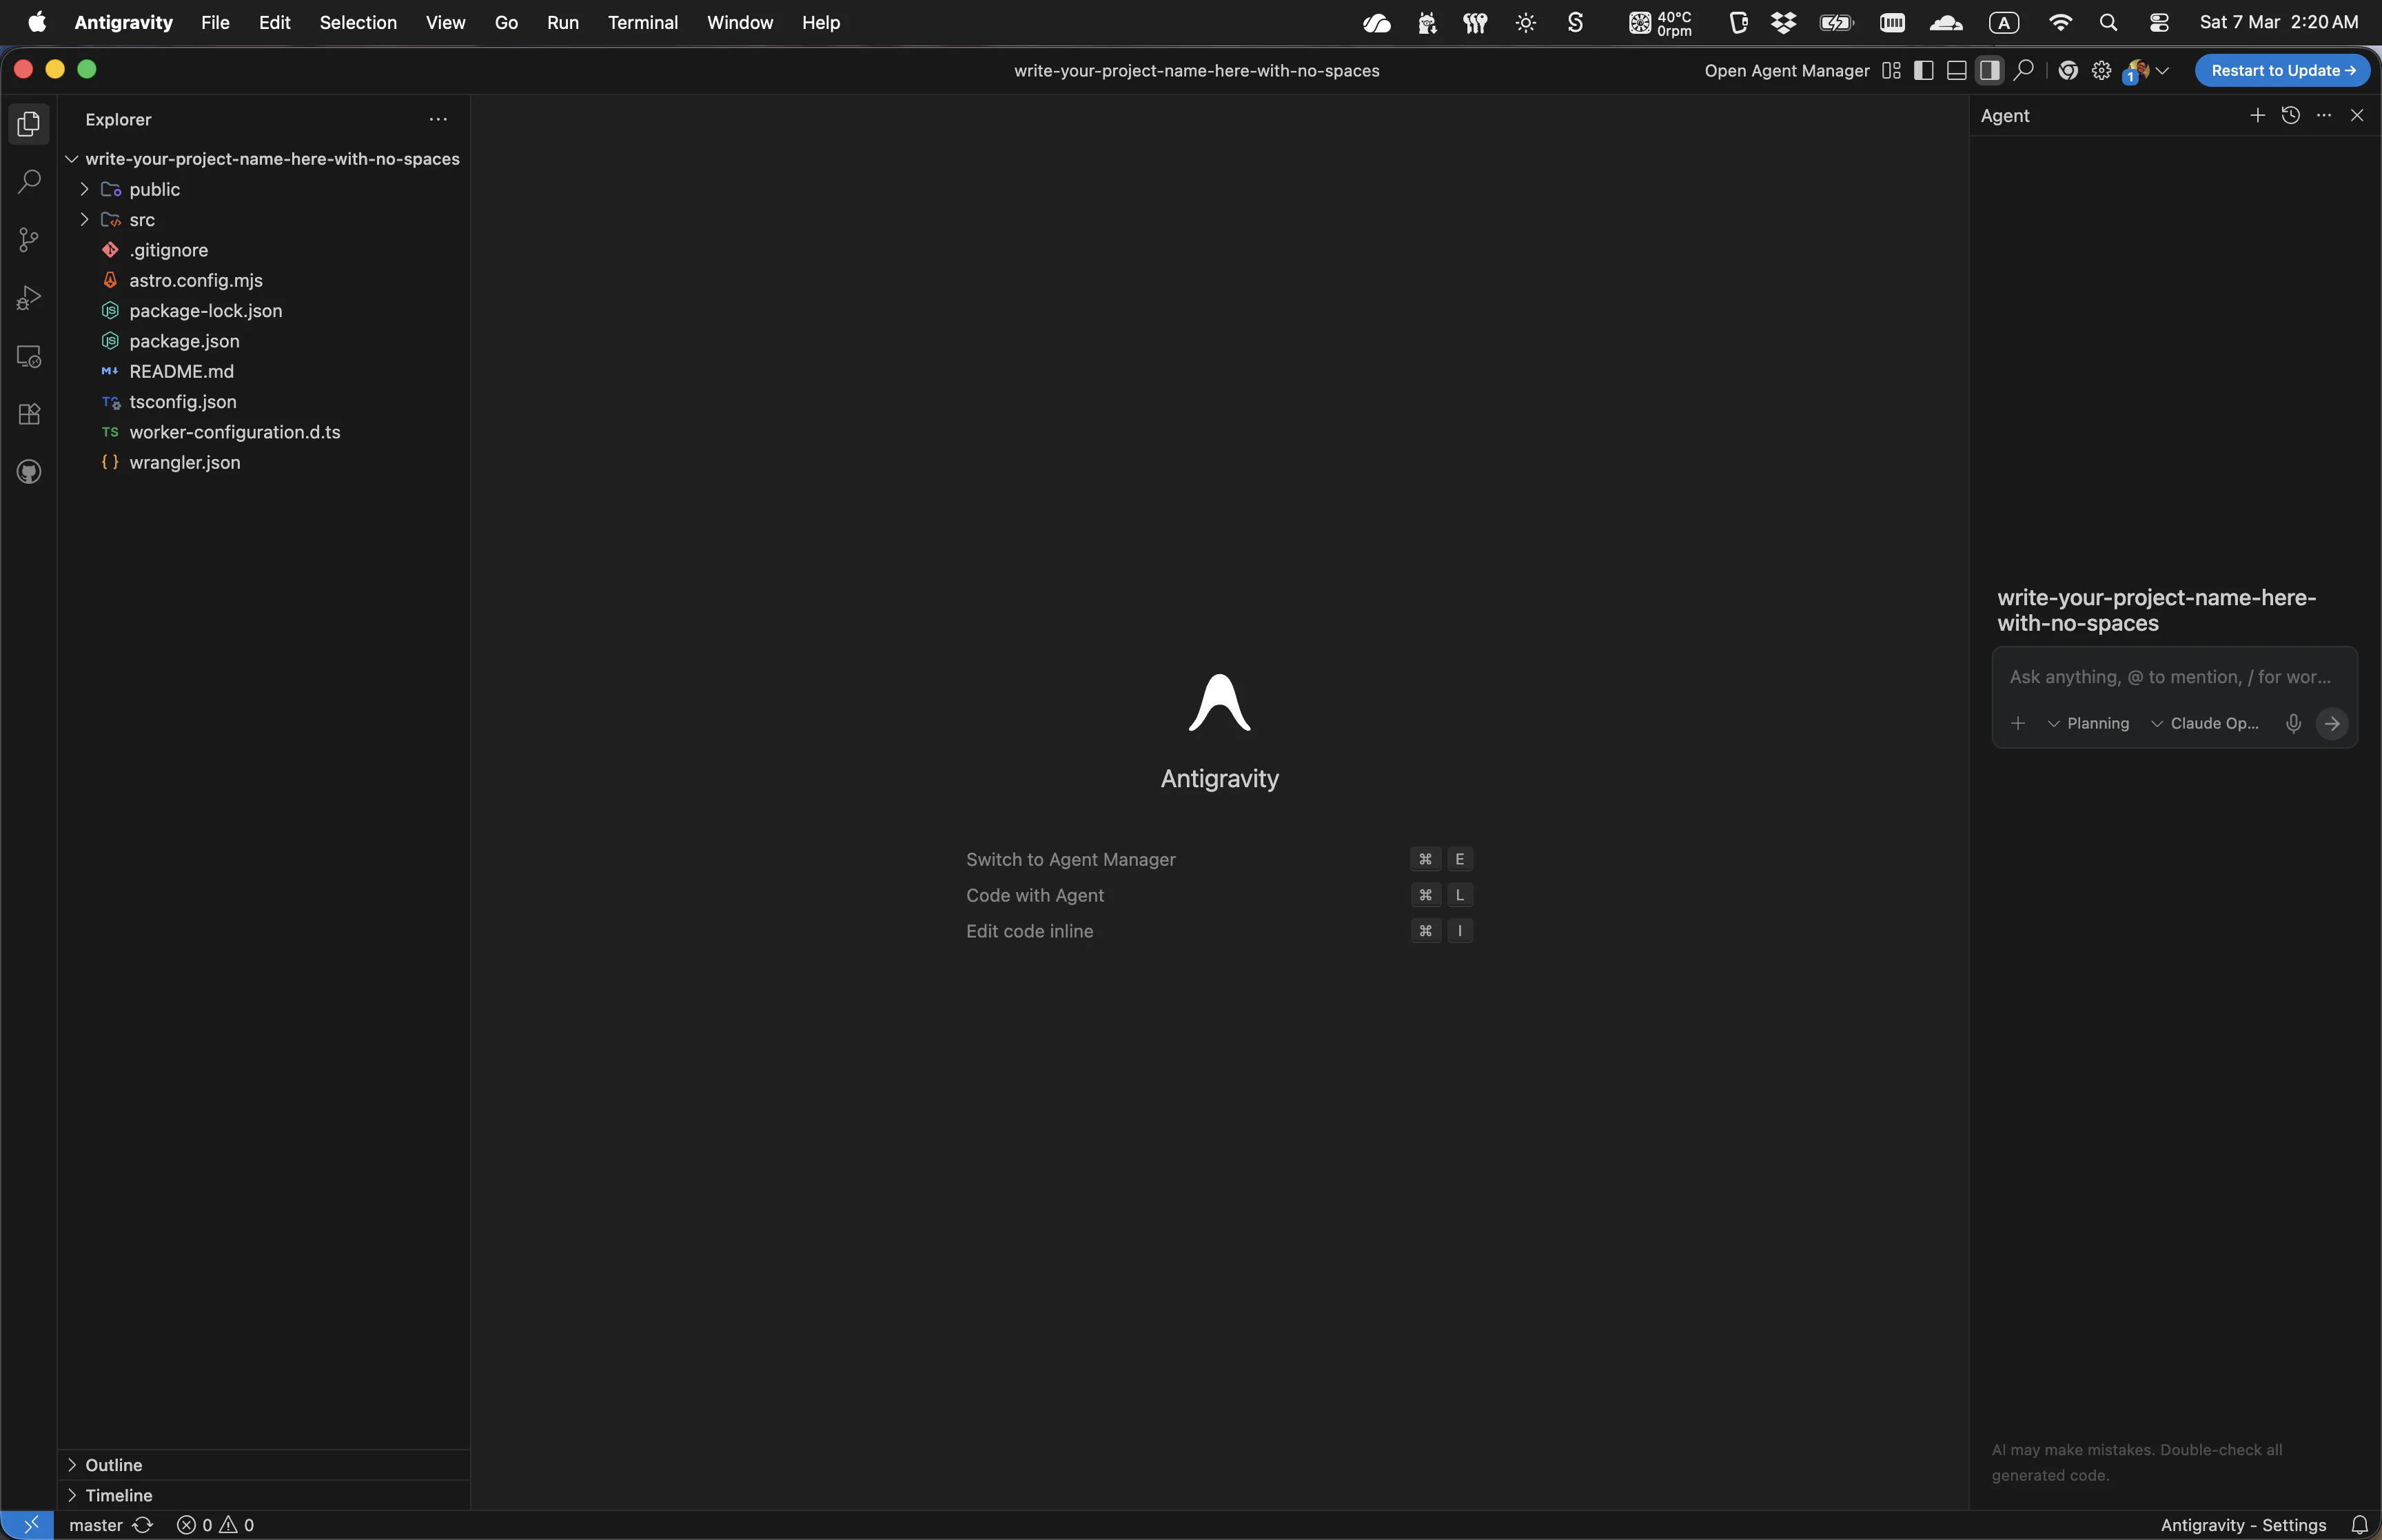
Task: Click the user profile avatar in the title bar
Action: tap(2136, 70)
